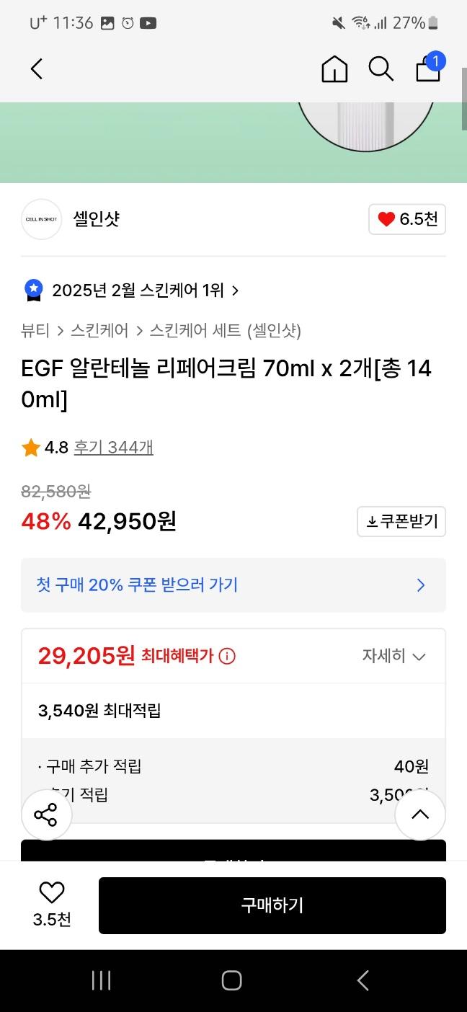Viewport: 467px width, 1012px height.
Task: Expand 자세히 benefit price details
Action: pyautogui.click(x=393, y=656)
